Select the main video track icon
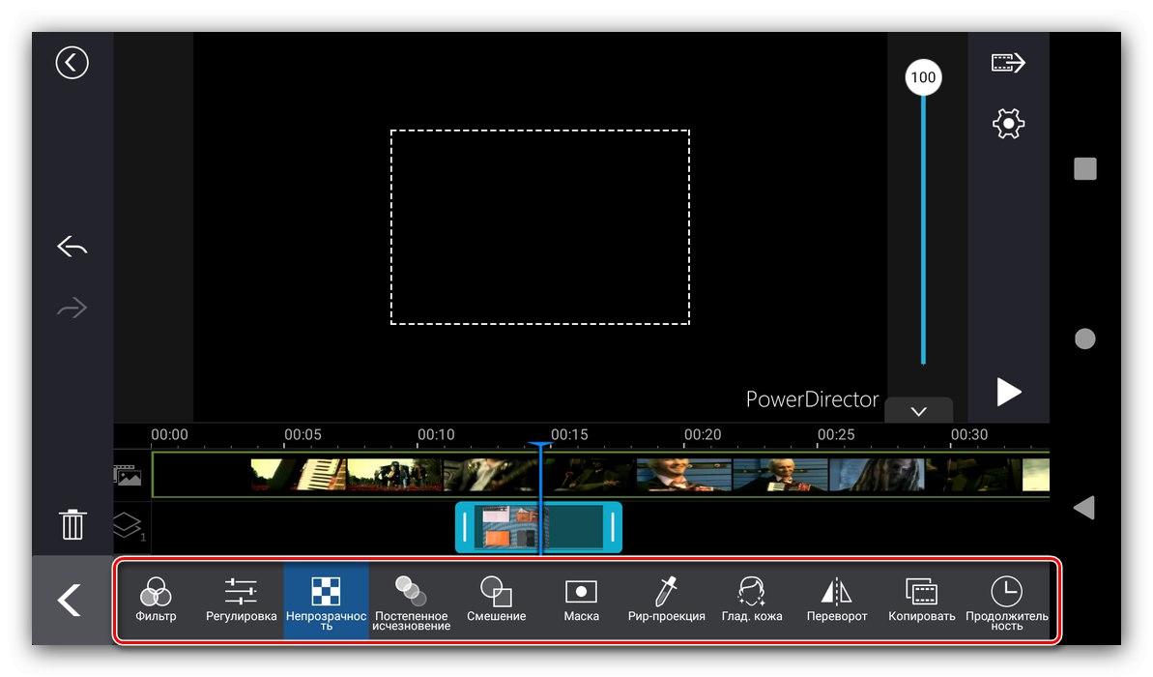The image size is (1153, 677). (128, 476)
